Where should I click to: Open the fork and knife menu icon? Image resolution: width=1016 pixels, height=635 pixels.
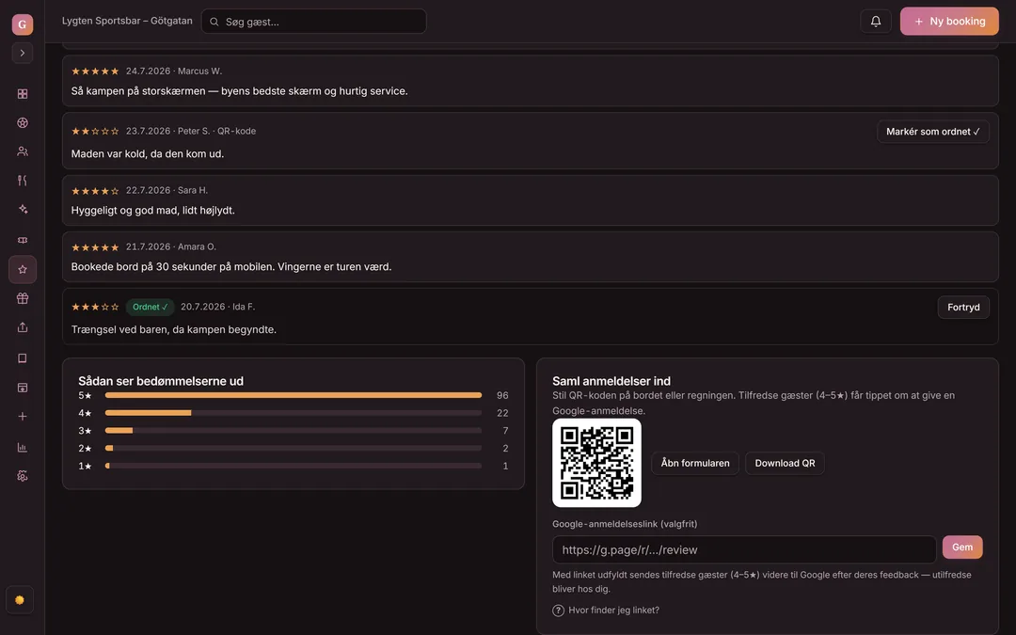tap(23, 180)
